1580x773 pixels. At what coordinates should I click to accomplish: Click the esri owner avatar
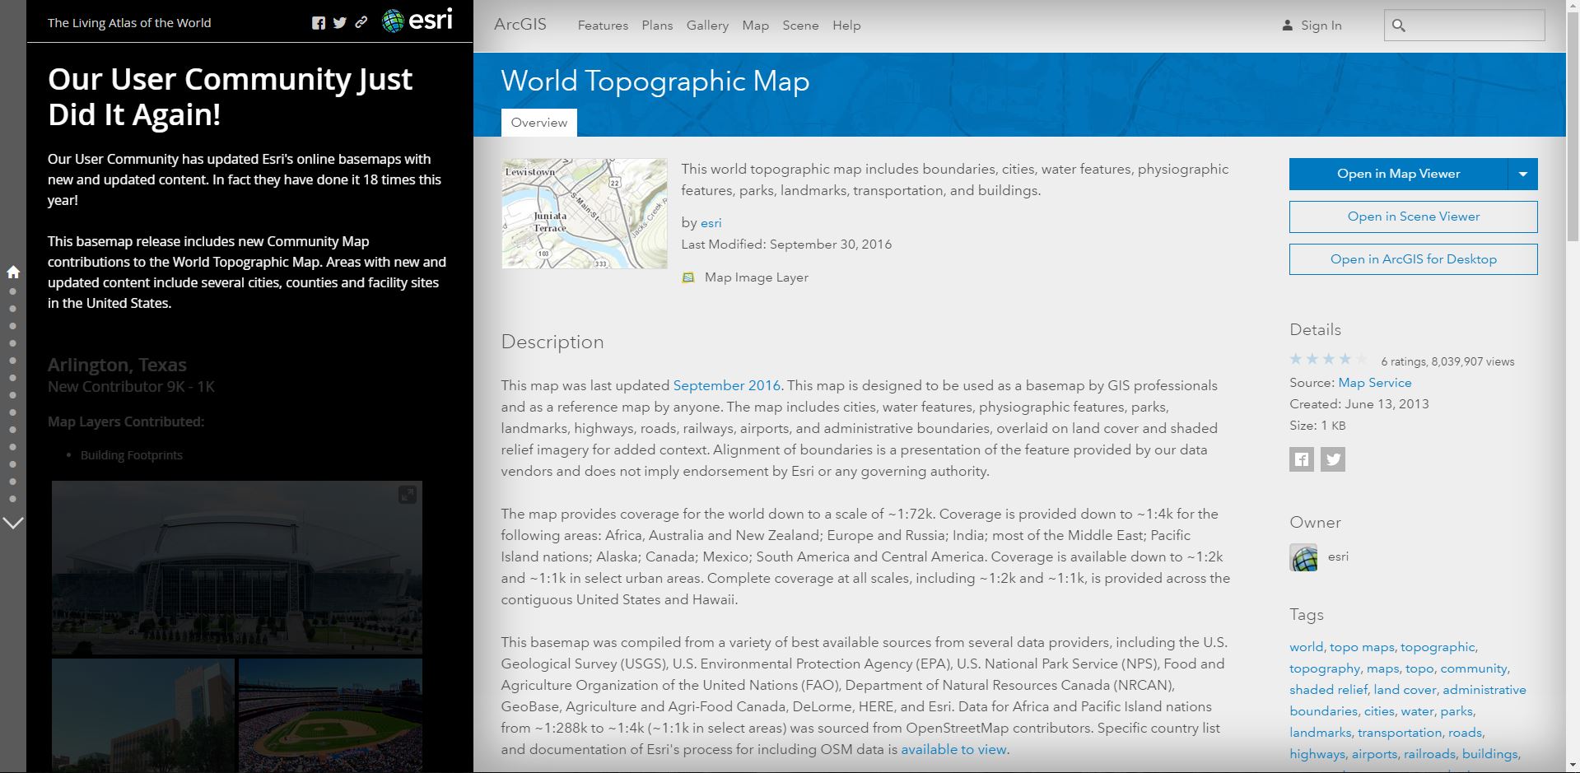(1303, 557)
